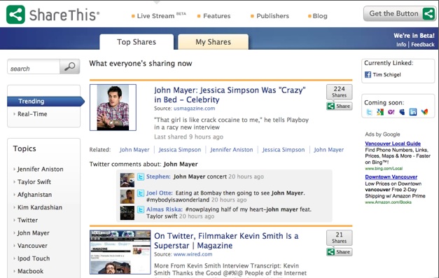This screenshot has width=439, height=278.
Task: Click the Share button under 224 Shares
Action: [340, 106]
